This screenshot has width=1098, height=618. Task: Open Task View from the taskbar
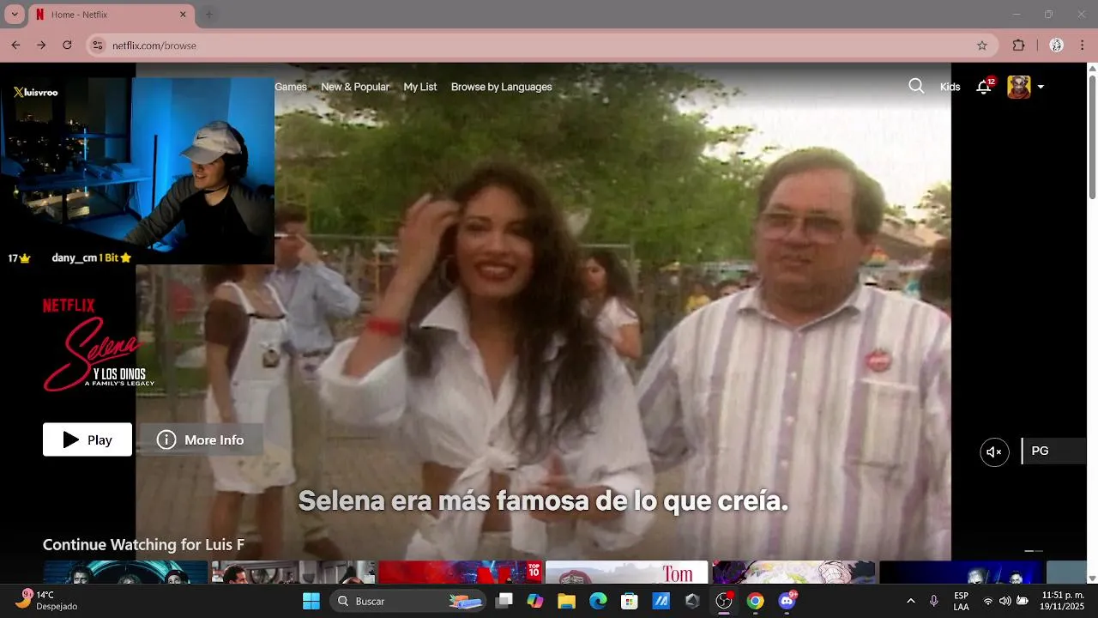pyautogui.click(x=504, y=601)
